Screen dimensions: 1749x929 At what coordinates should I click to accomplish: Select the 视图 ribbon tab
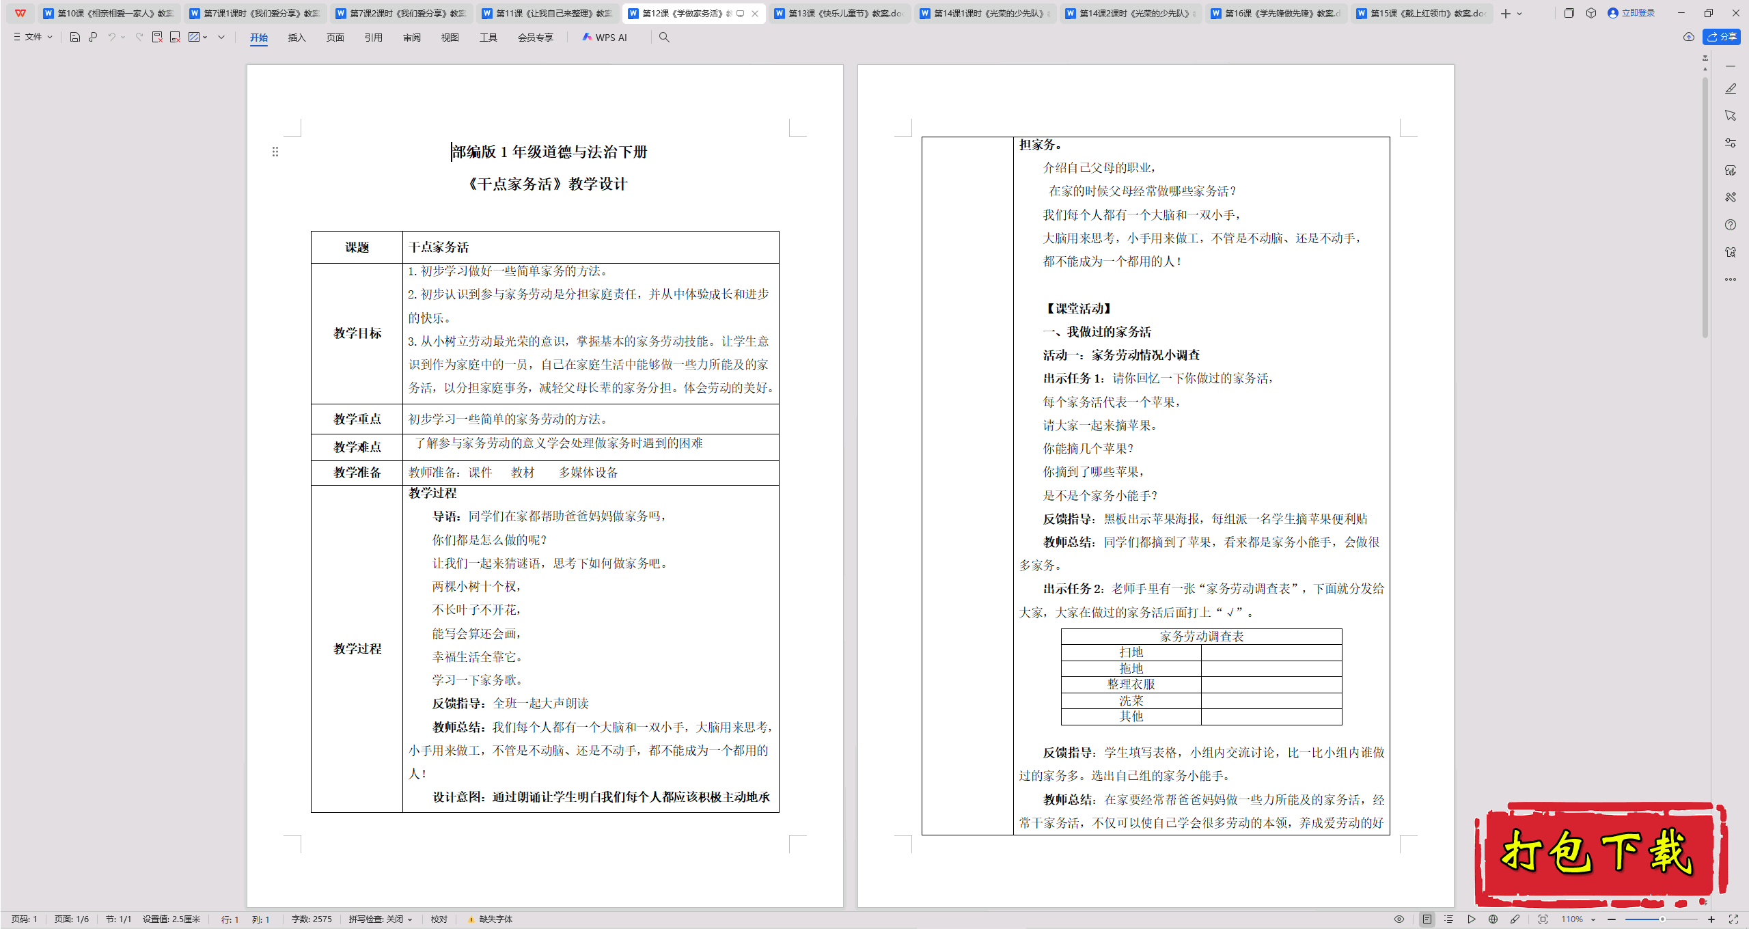(450, 38)
